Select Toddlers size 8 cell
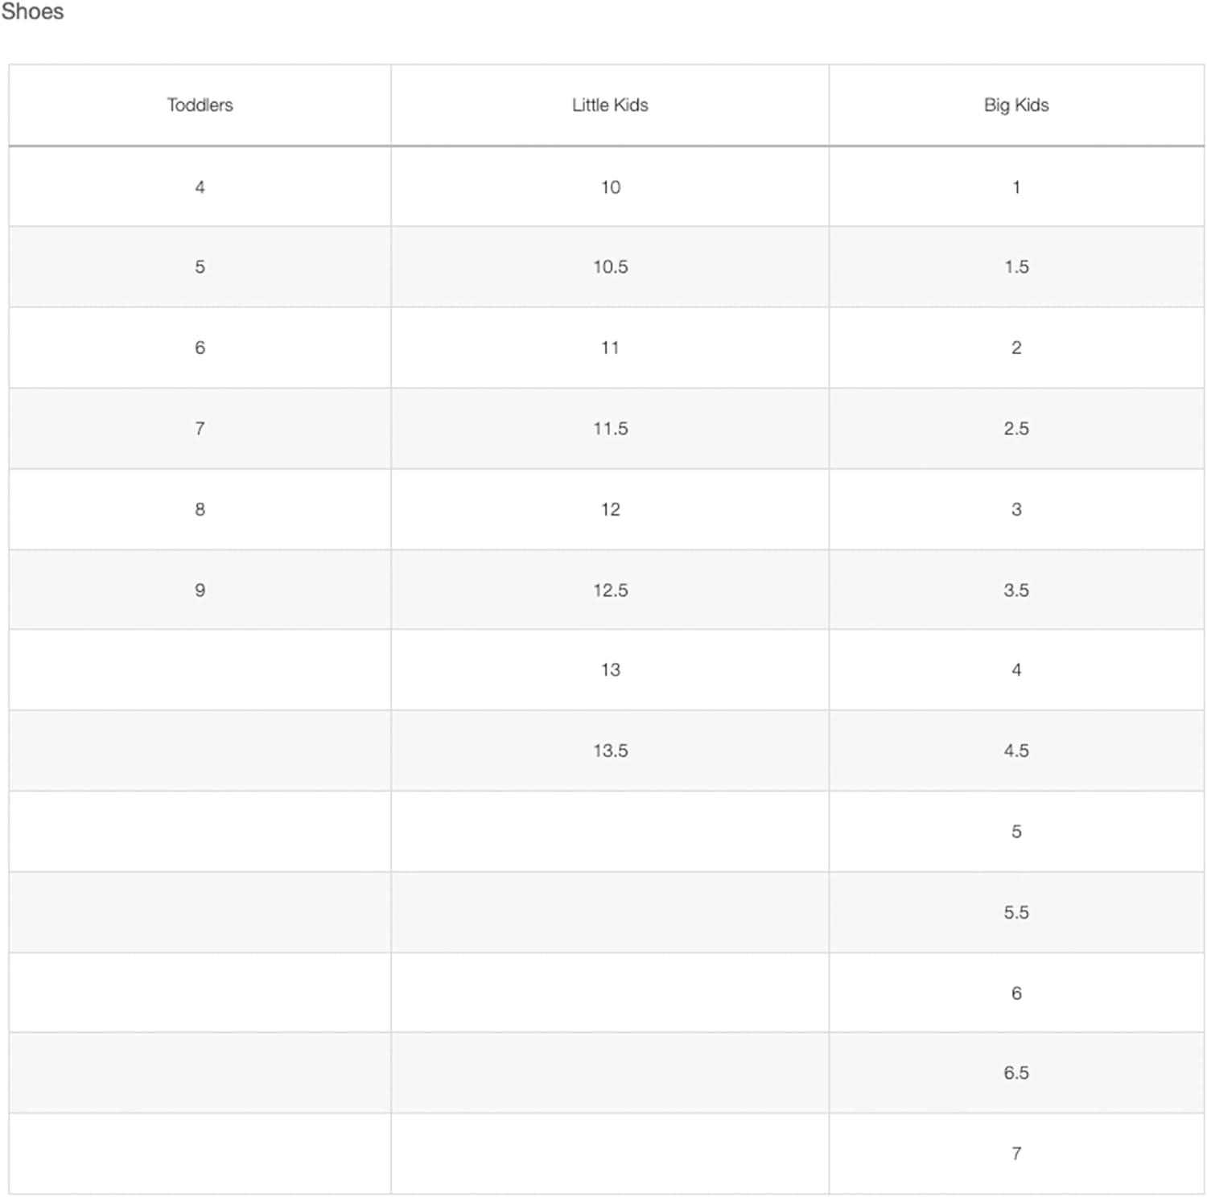 [x=200, y=509]
